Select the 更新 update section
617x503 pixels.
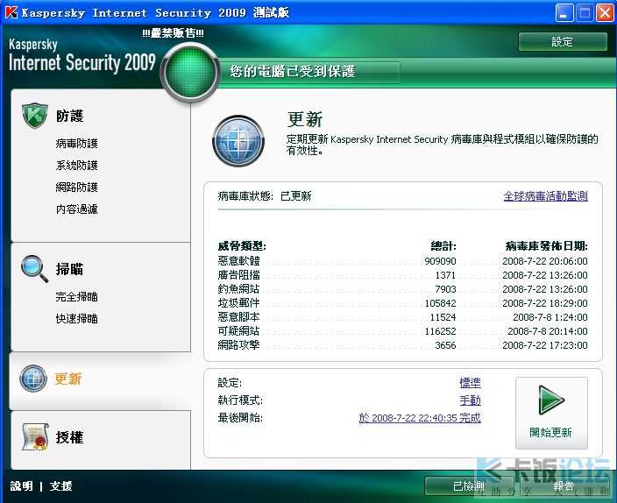pos(68,379)
